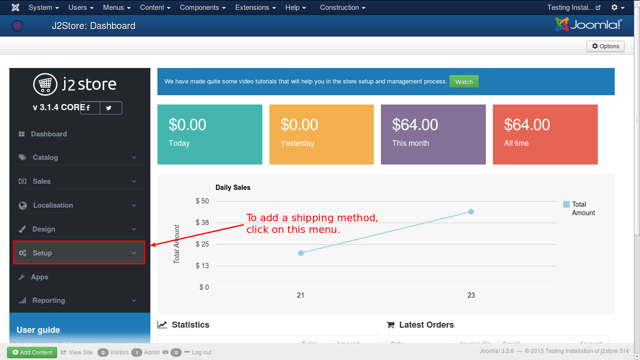
Task: Click the private messages envelope icon
Action: click(165, 352)
